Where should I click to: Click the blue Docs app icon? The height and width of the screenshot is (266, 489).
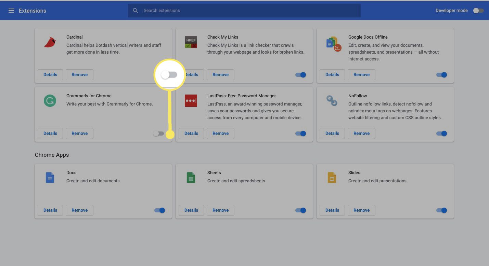pyautogui.click(x=50, y=178)
